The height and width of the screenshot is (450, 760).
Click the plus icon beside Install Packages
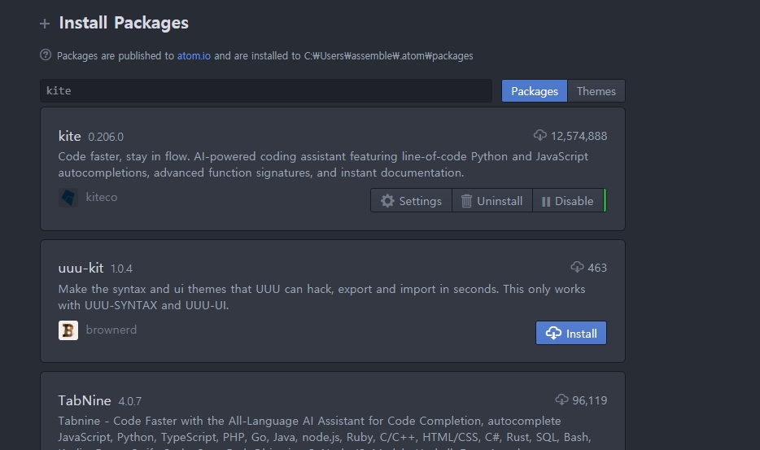(45, 24)
